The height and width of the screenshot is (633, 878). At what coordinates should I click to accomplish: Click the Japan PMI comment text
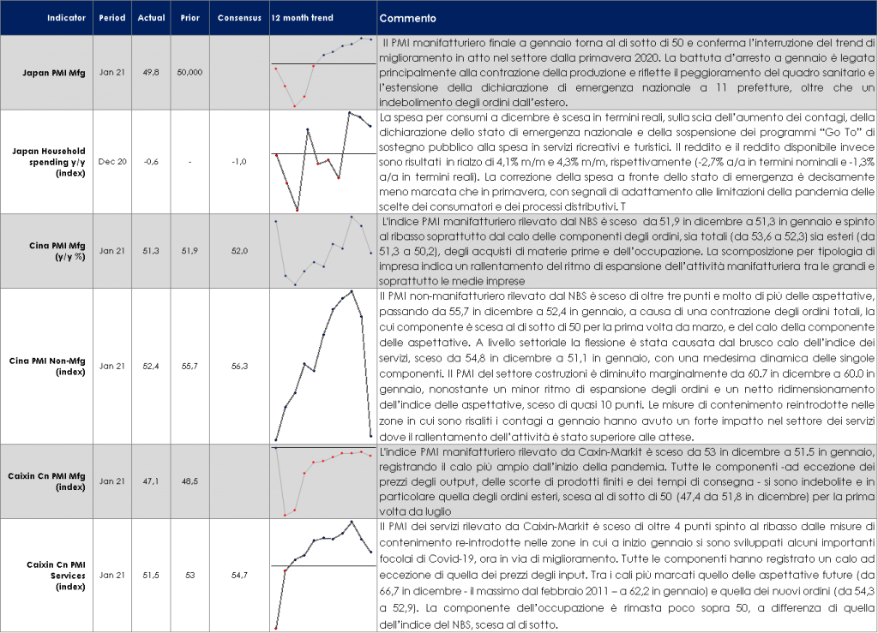coord(626,72)
